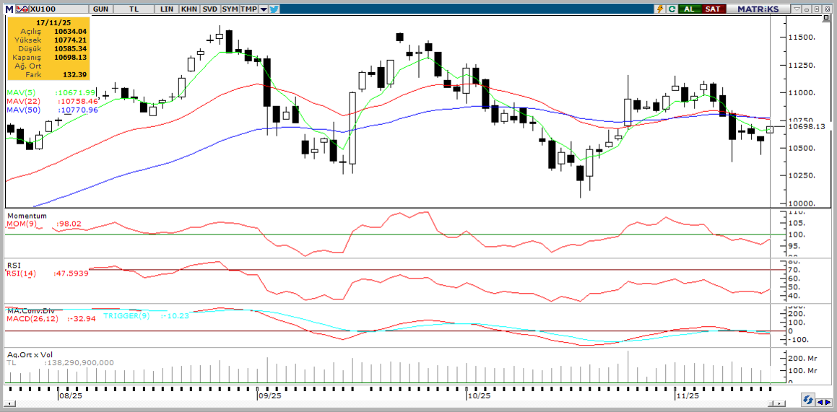
Task: Expand the triangle menu beside MATRIKS button
Action: pyautogui.click(x=797, y=9)
